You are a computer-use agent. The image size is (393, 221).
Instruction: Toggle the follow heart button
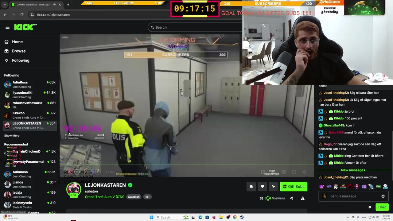coord(262,186)
